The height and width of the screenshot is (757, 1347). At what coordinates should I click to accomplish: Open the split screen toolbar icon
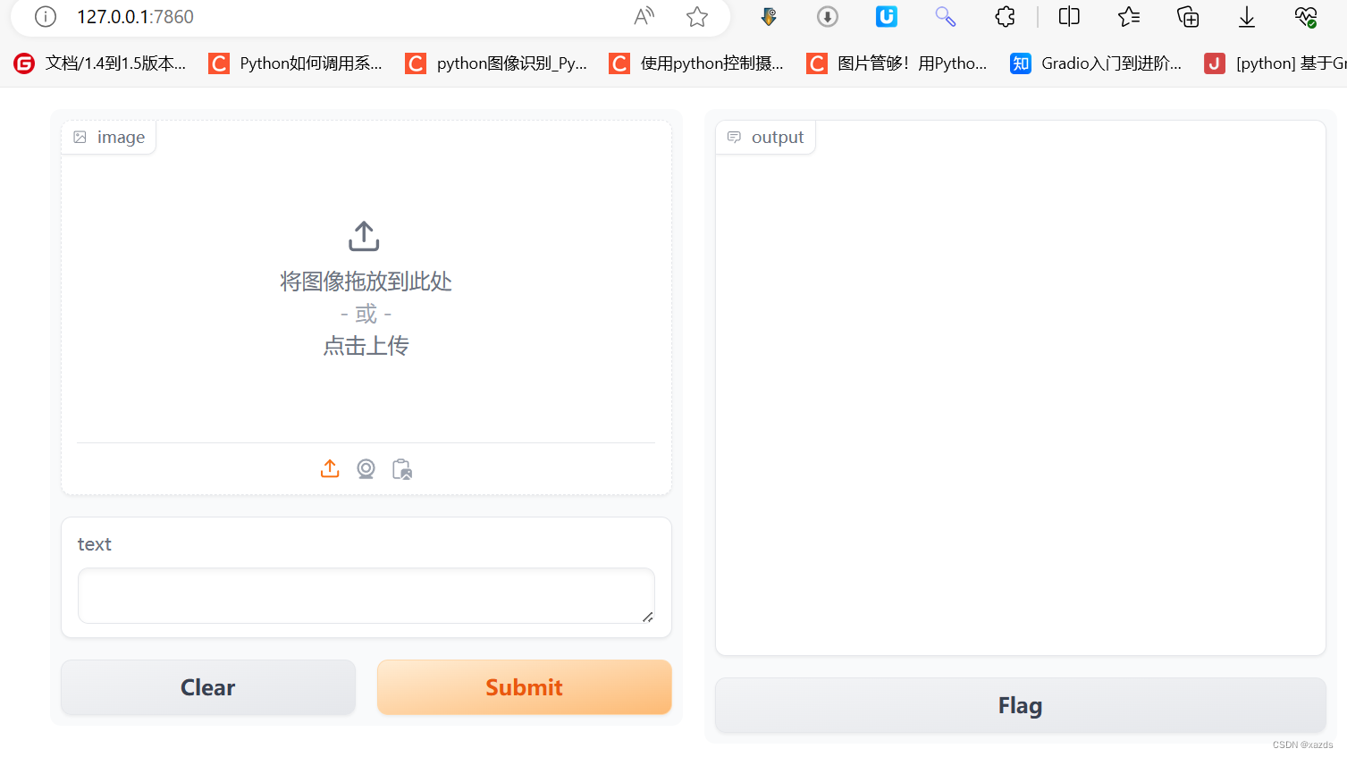pos(1068,16)
